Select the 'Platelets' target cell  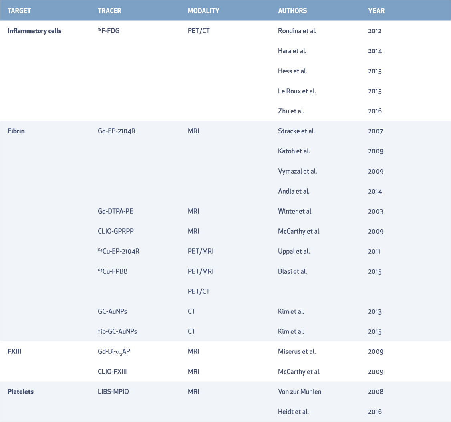(20, 392)
